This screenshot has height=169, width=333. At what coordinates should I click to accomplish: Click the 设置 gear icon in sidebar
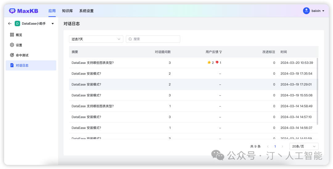point(12,45)
